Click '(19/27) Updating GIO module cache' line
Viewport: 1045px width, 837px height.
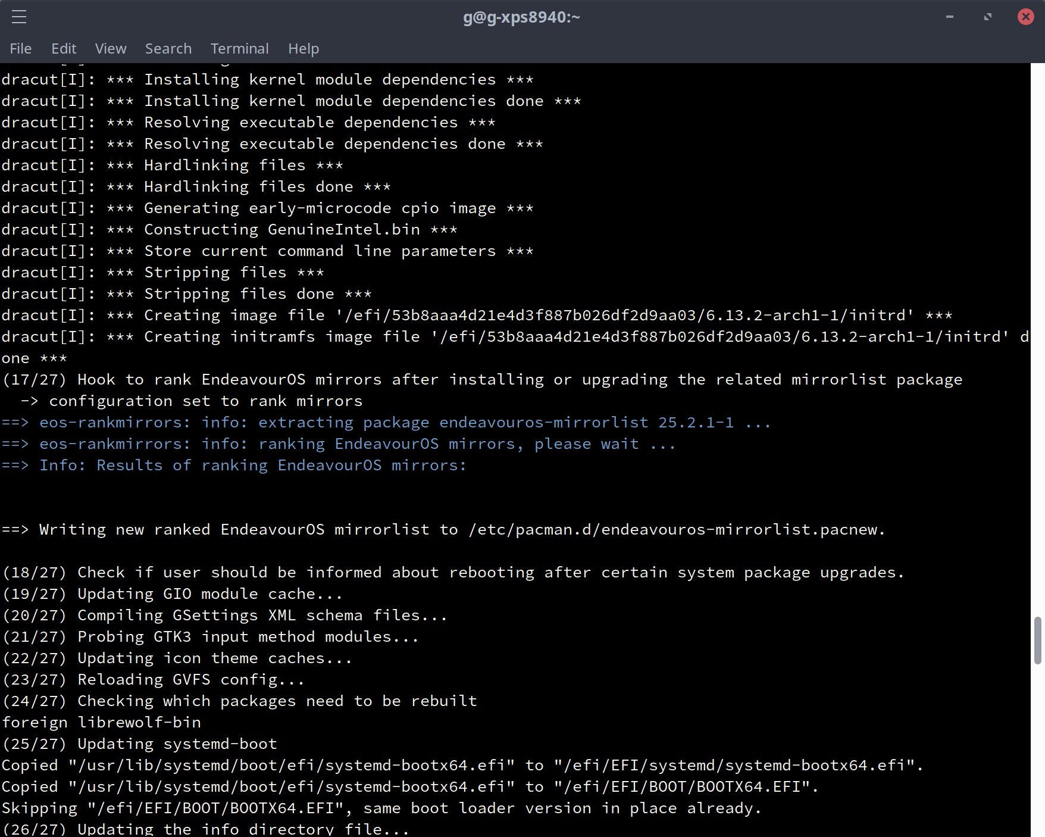(x=172, y=594)
